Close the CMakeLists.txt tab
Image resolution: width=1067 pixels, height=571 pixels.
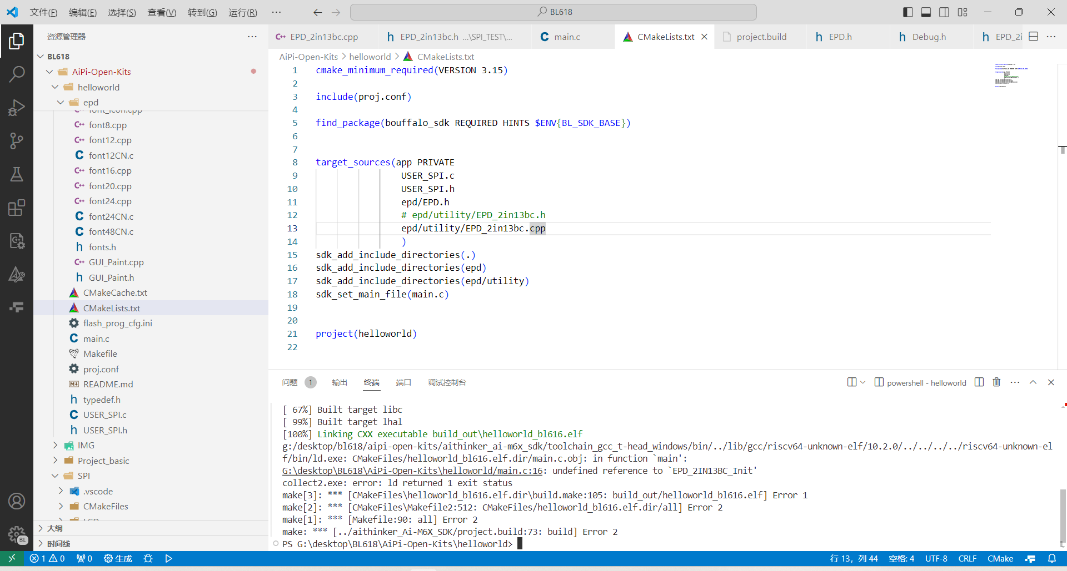[704, 37]
